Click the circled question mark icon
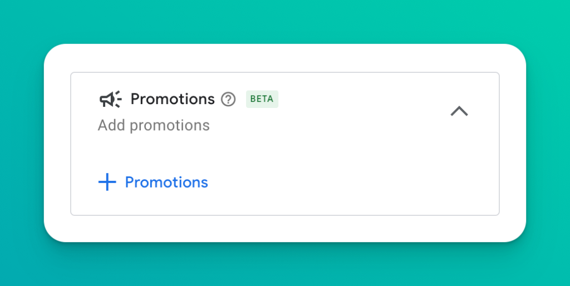This screenshot has width=570, height=286. (x=228, y=99)
